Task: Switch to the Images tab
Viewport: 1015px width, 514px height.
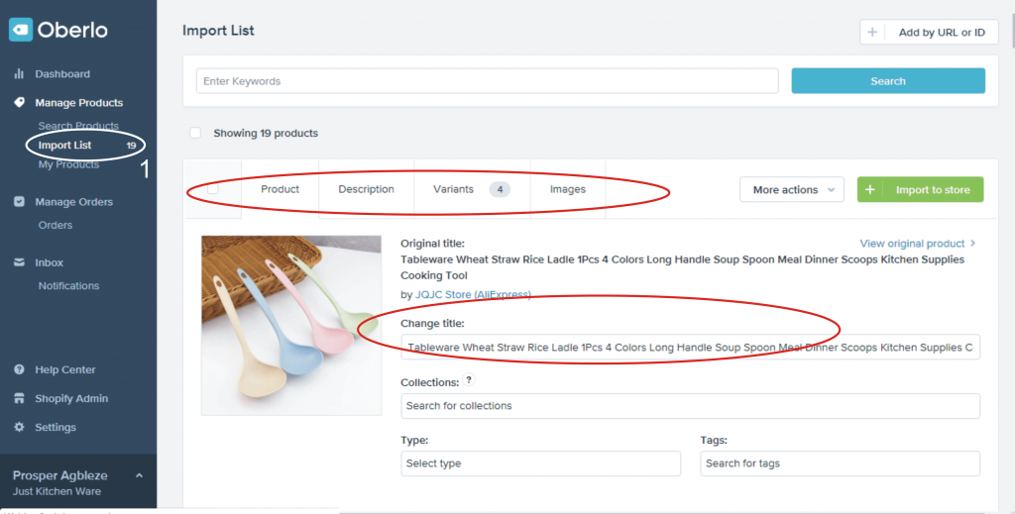Action: (568, 189)
